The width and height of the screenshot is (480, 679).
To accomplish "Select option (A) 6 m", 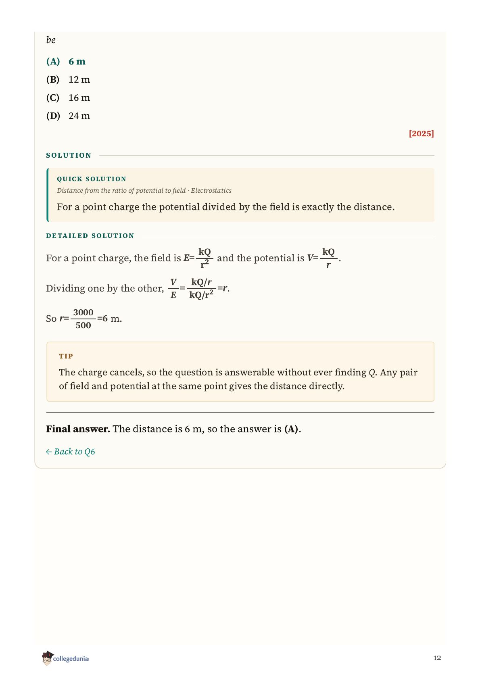I will [x=66, y=61].
